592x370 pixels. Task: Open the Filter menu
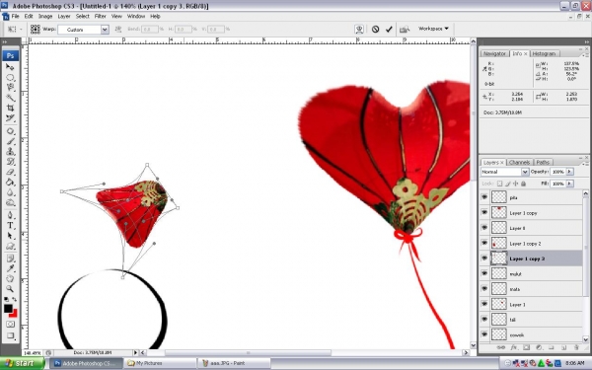coord(100,16)
